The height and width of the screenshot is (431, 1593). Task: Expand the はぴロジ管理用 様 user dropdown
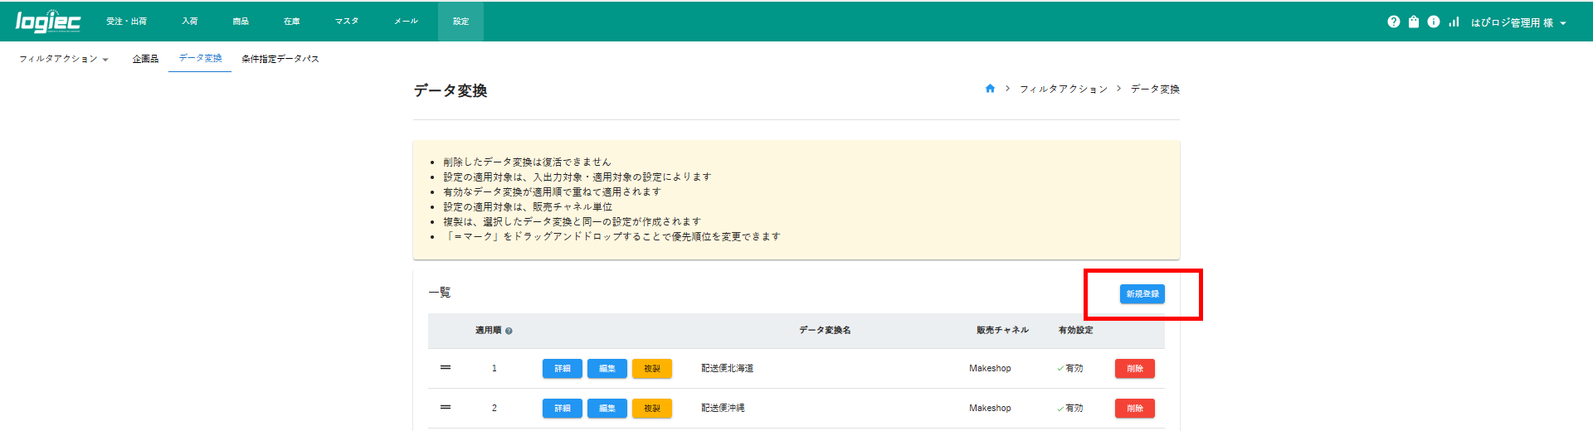[1518, 22]
